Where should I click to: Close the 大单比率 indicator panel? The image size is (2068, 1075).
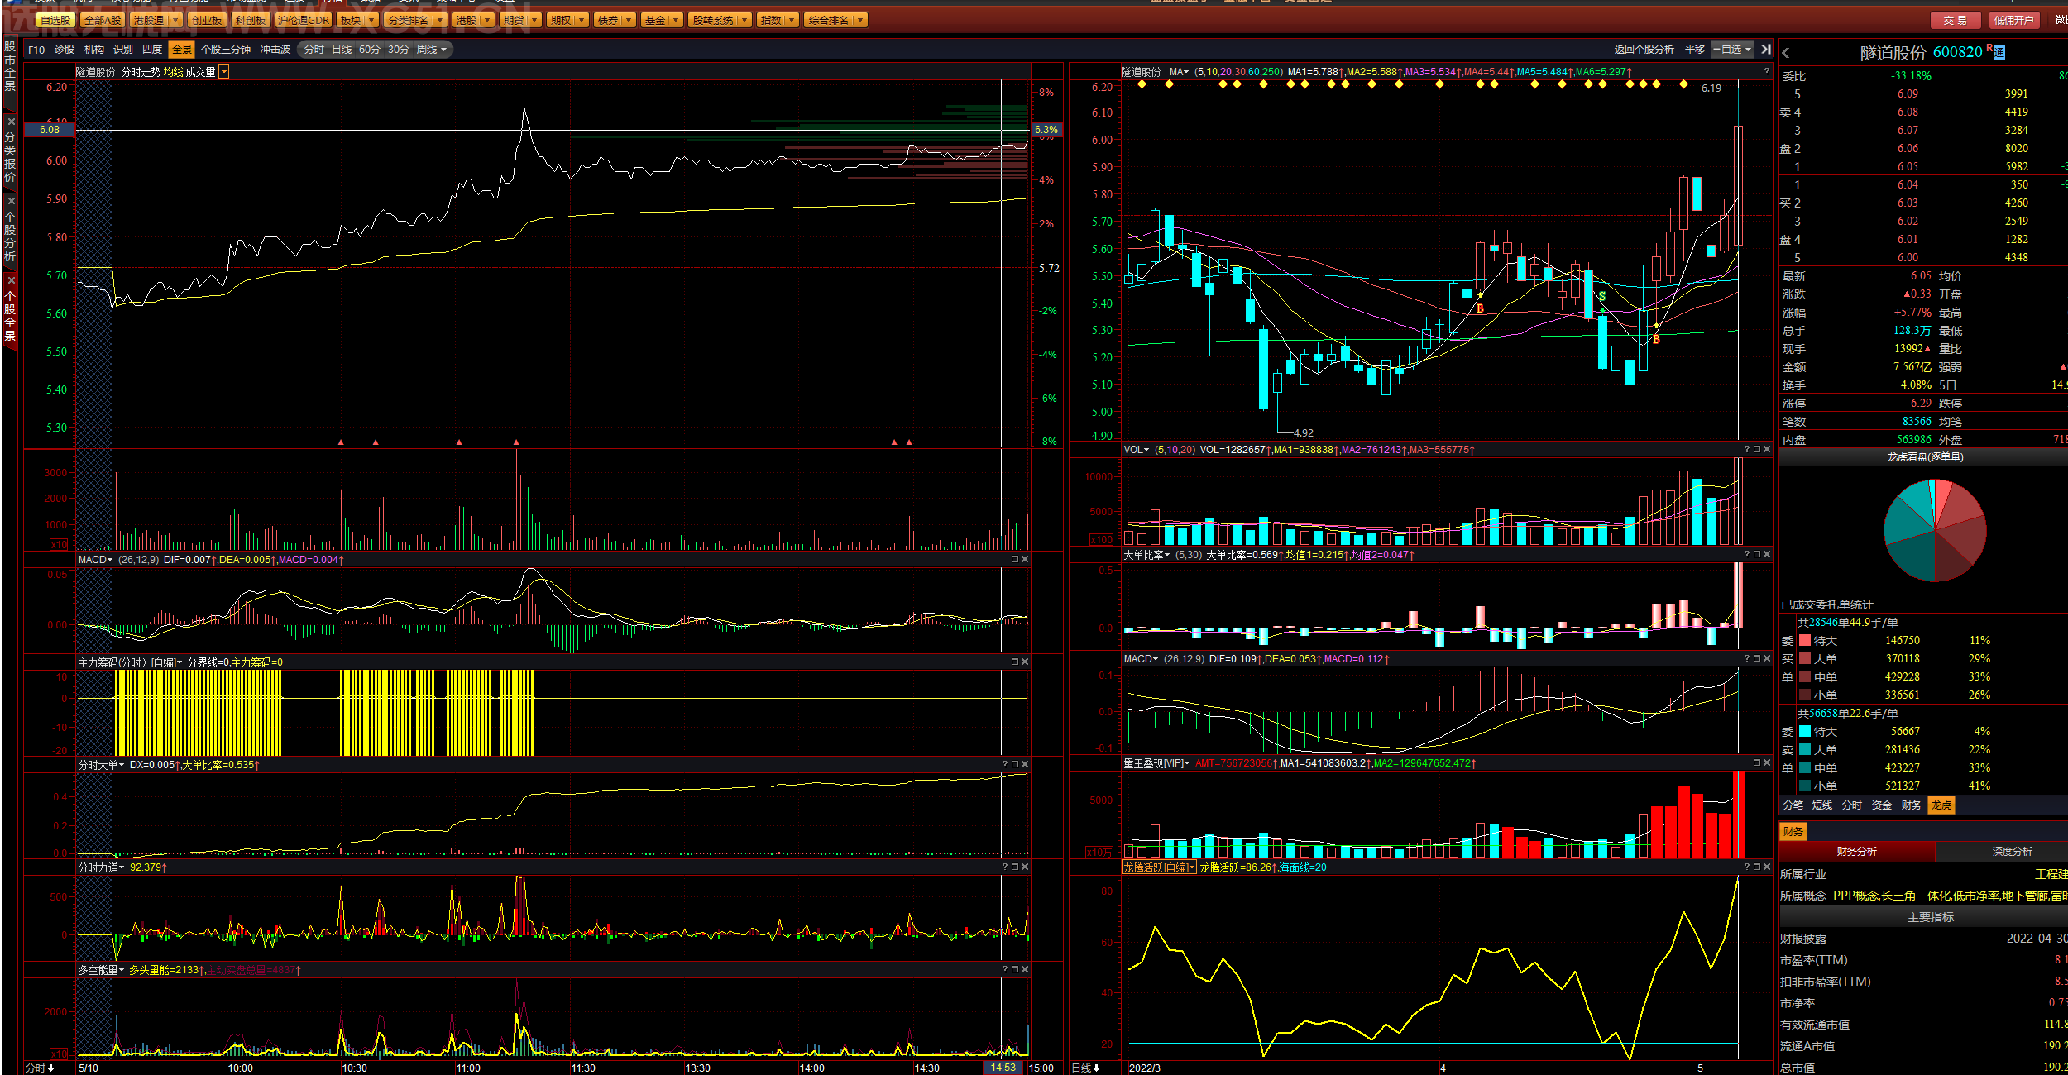[1767, 555]
